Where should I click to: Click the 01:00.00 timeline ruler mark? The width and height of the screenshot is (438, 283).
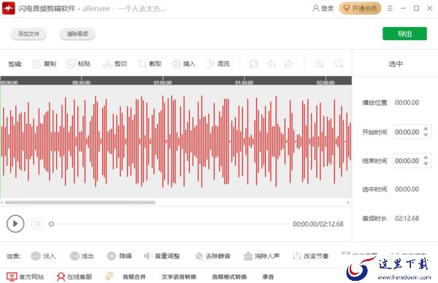click(163, 82)
